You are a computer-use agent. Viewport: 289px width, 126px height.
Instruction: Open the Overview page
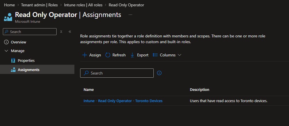(x=18, y=42)
